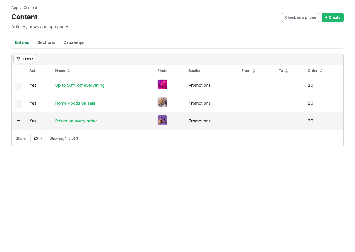
Task: Click drag handle for Up to 50% off everything
Action: pyautogui.click(x=19, y=86)
